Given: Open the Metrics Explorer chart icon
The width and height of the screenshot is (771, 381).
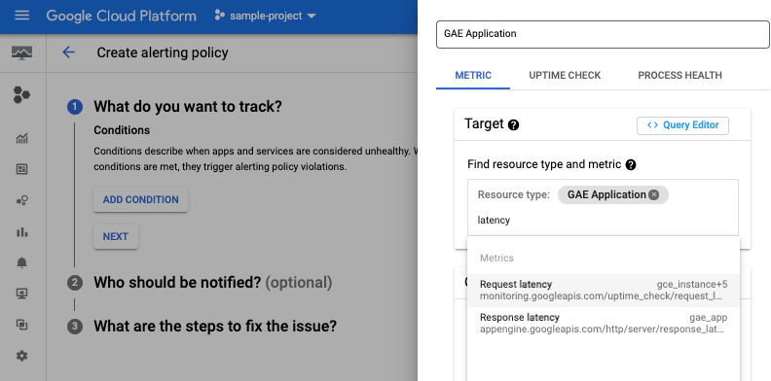Looking at the screenshot, I should pyautogui.click(x=22, y=138).
